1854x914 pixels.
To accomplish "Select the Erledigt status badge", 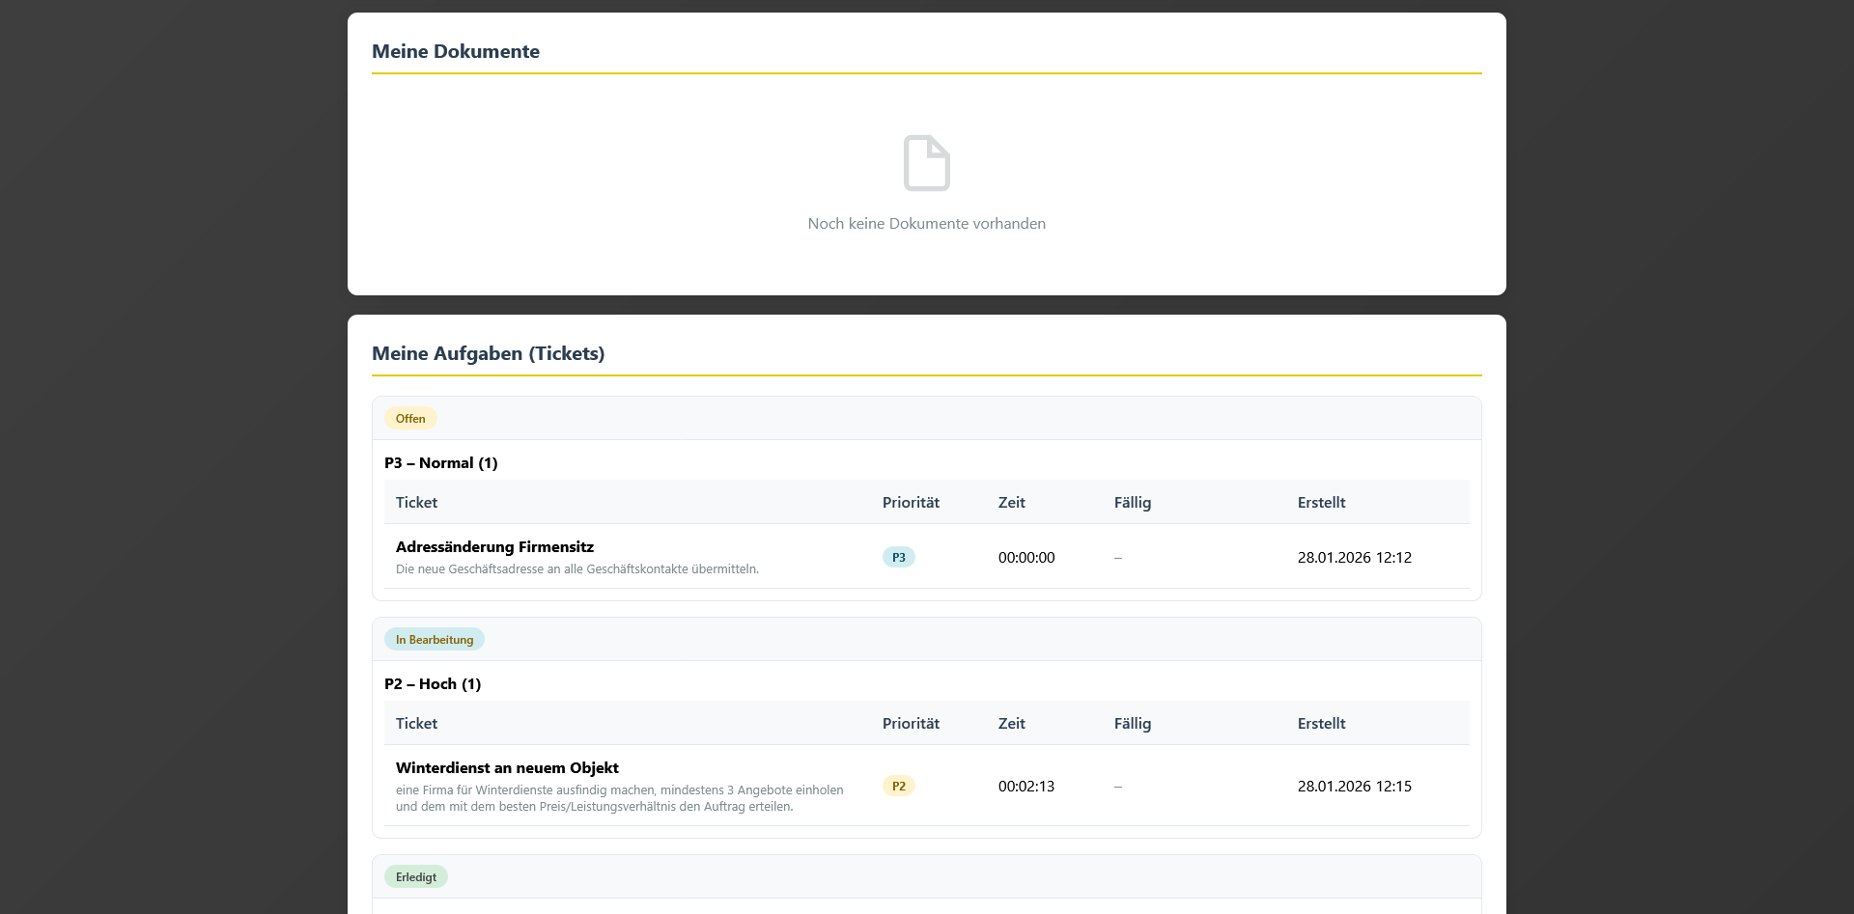I will [x=415, y=877].
